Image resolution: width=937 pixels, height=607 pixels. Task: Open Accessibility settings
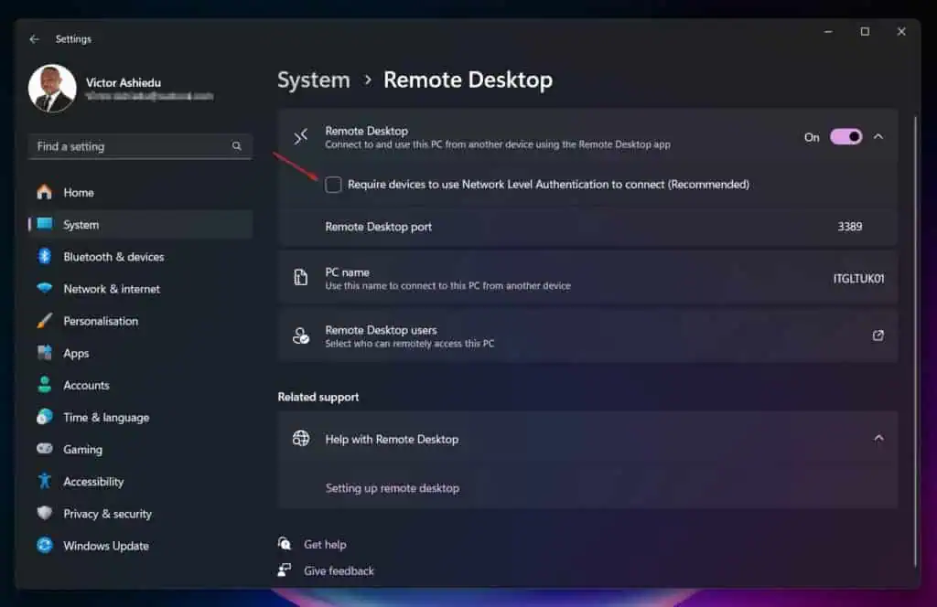140,482
